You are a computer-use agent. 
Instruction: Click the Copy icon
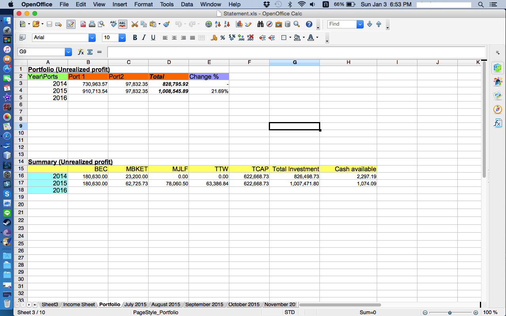click(x=143, y=24)
